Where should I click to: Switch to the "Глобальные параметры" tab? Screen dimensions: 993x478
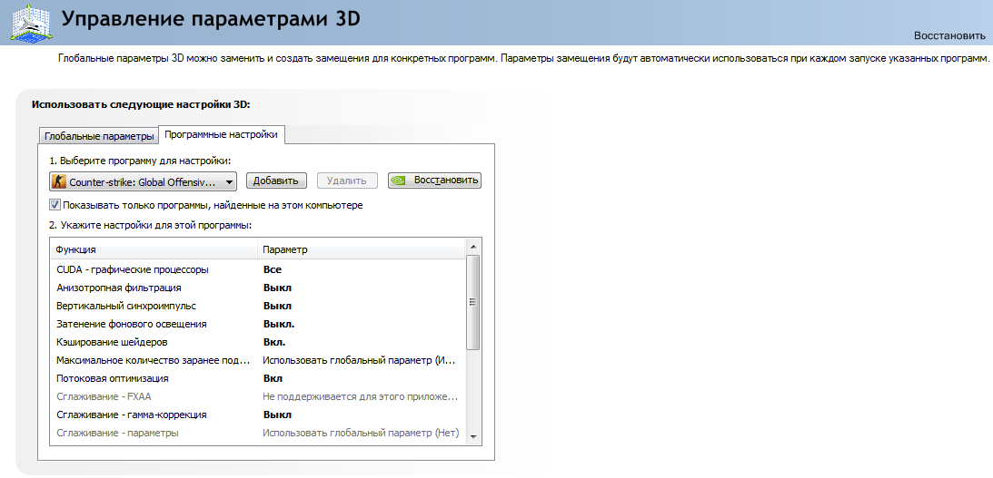pos(99,136)
